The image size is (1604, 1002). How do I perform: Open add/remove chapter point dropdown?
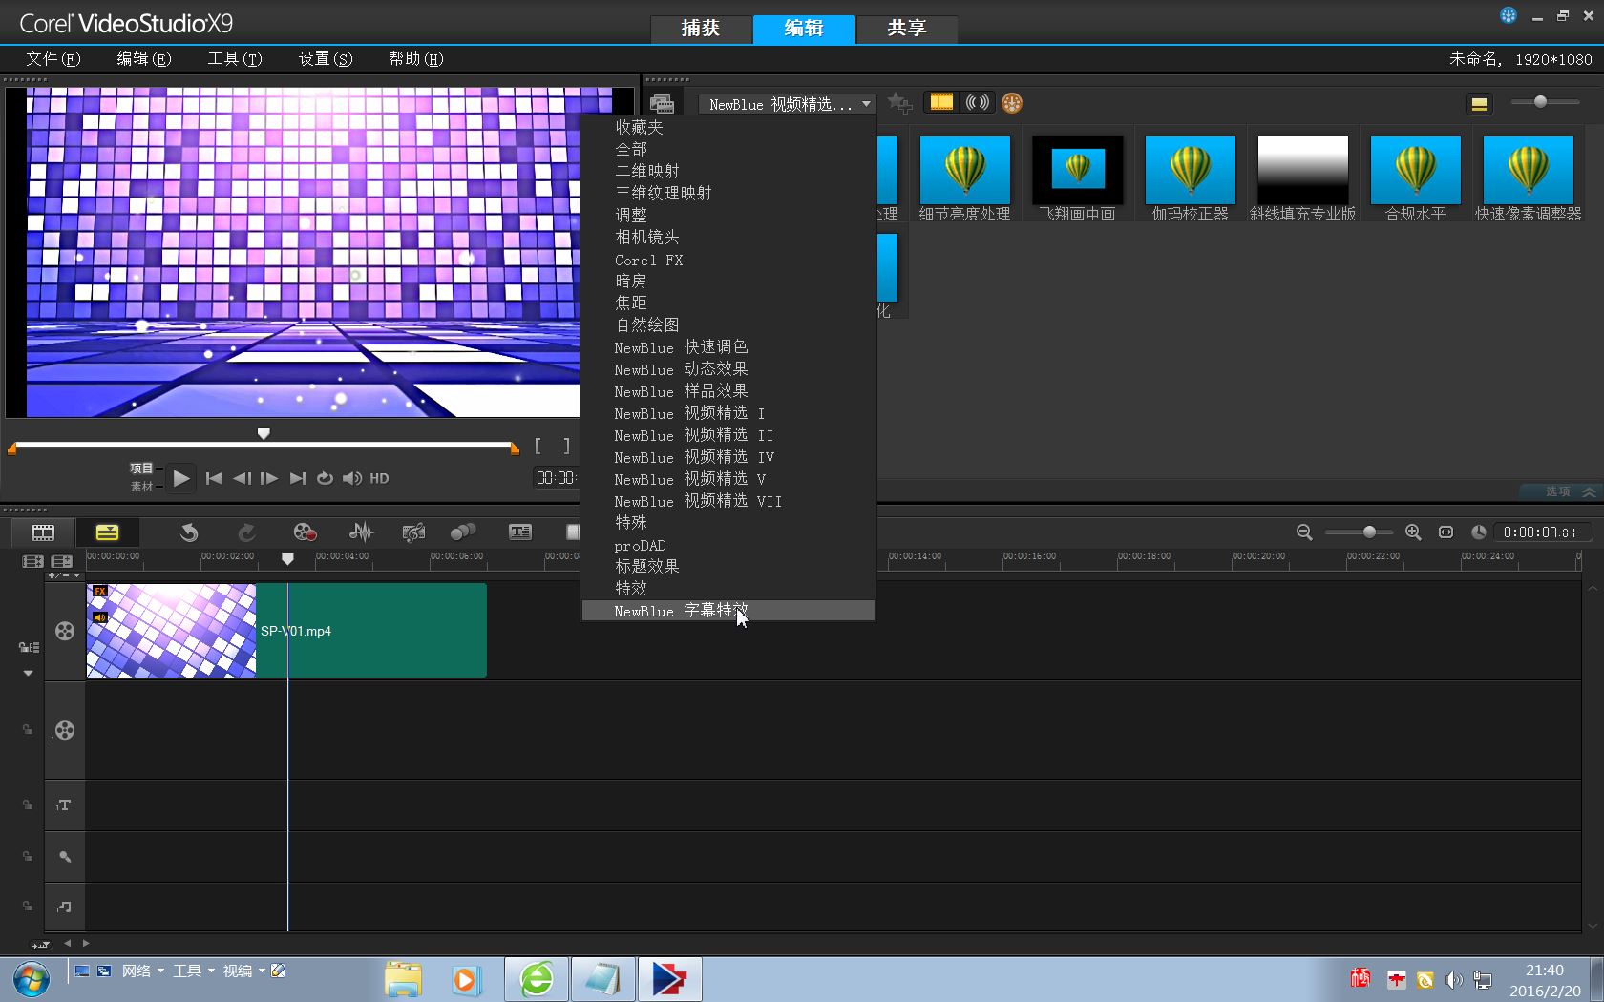point(65,575)
